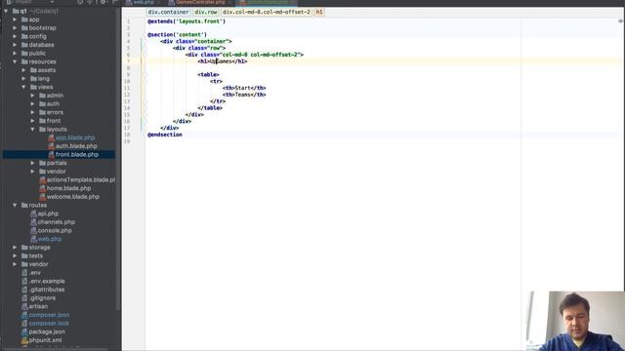The height and width of the screenshot is (351, 625).
Task: Click the channels.php file icon
Action: click(33, 222)
